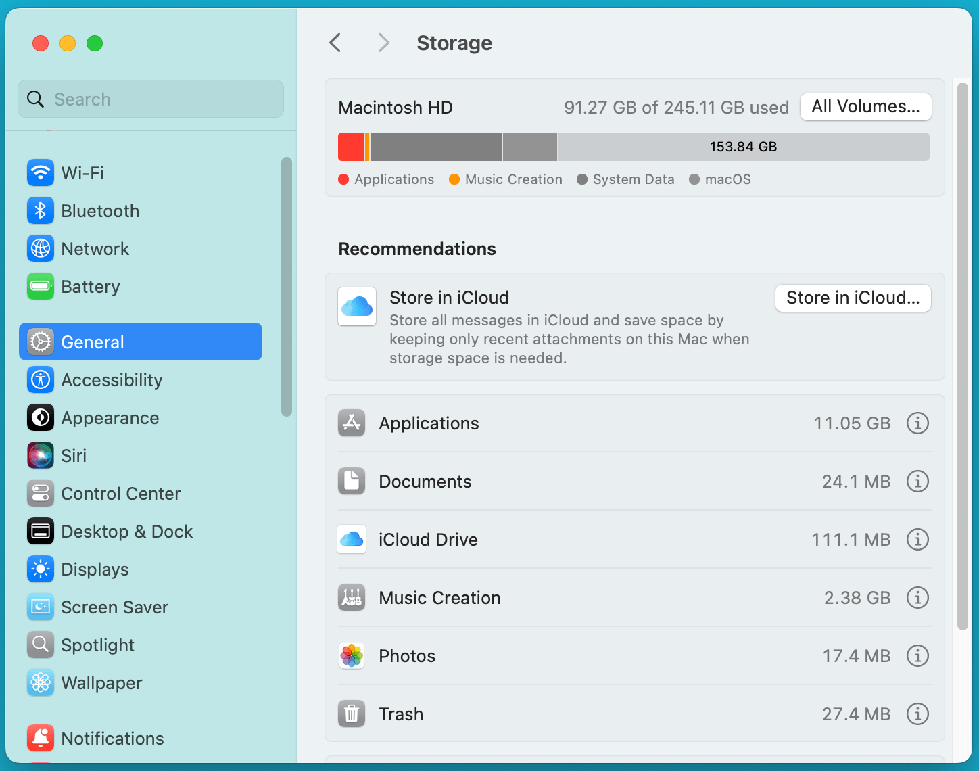Open Bluetooth settings
979x771 pixels.
pyautogui.click(x=100, y=210)
